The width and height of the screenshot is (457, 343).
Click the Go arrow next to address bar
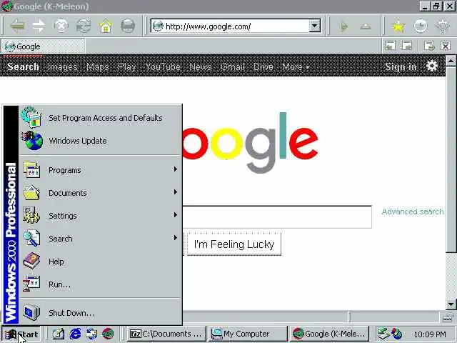(x=344, y=26)
